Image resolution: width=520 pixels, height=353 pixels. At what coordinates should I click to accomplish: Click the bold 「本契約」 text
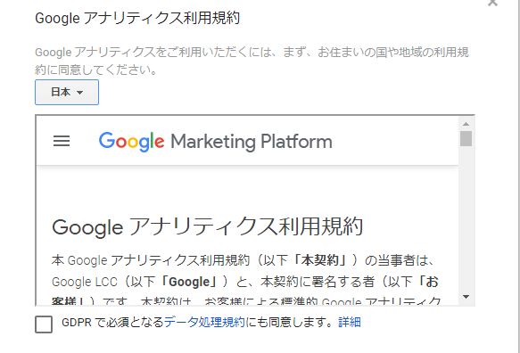click(320, 260)
